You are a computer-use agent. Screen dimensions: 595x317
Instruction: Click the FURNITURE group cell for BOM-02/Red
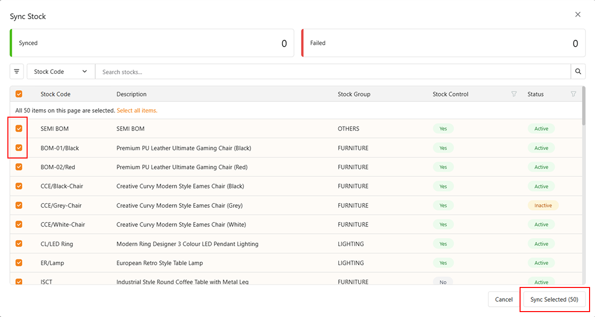click(353, 167)
